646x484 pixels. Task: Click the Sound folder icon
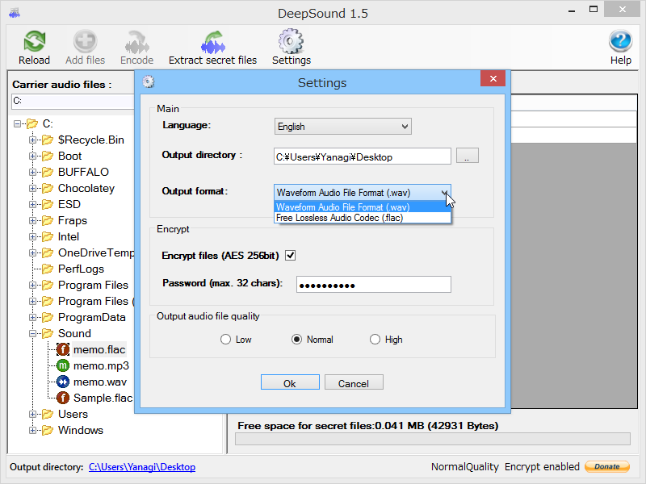pyautogui.click(x=48, y=333)
